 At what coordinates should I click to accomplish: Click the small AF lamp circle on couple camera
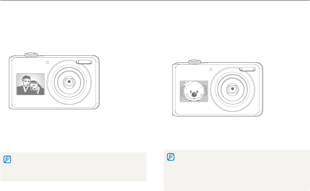[47, 63]
